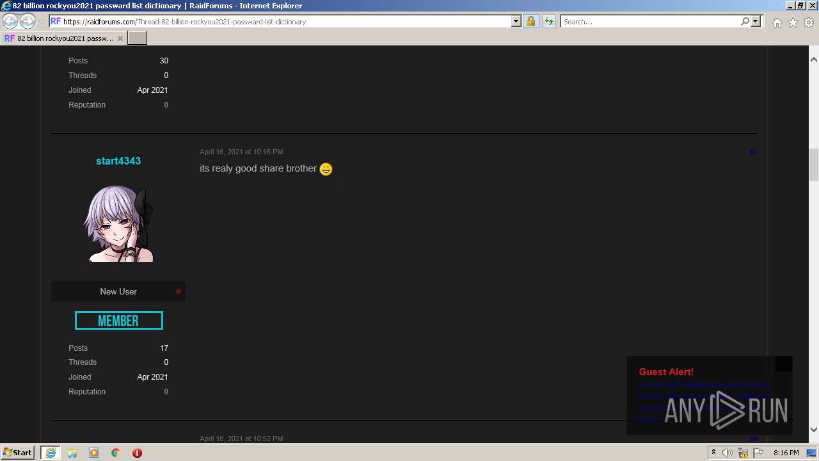Click the Show desktop button
The height and width of the screenshot is (461, 819).
[811, 453]
